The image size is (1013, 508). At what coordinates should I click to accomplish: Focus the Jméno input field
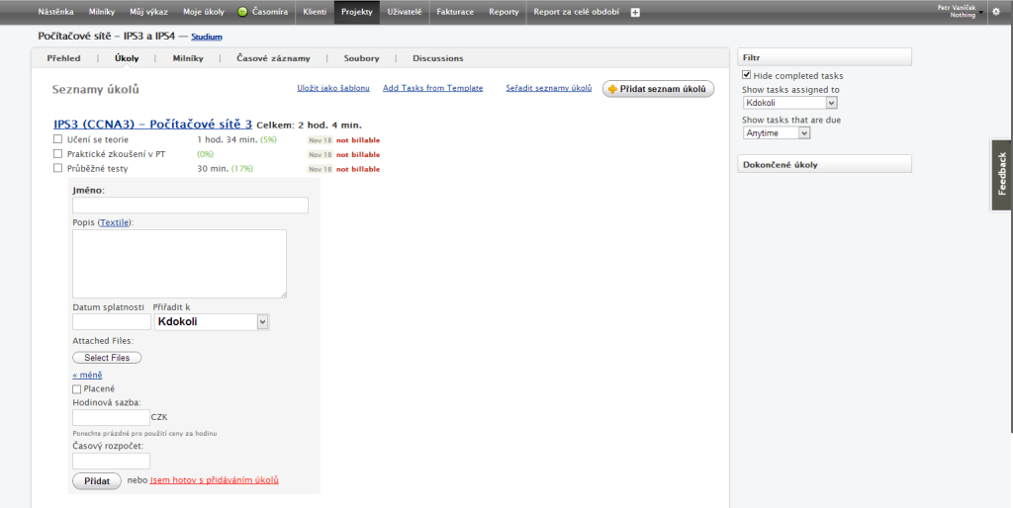click(191, 206)
